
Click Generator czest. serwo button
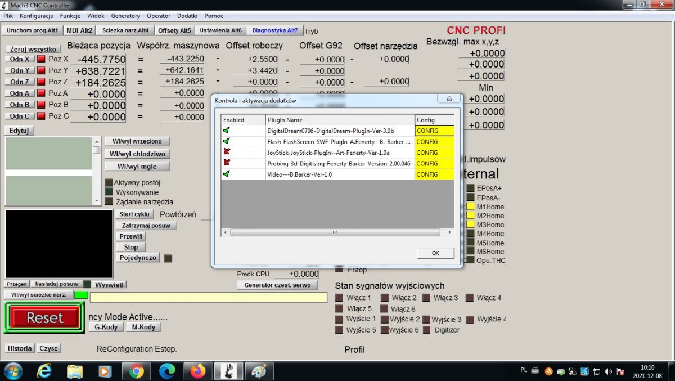tap(277, 285)
